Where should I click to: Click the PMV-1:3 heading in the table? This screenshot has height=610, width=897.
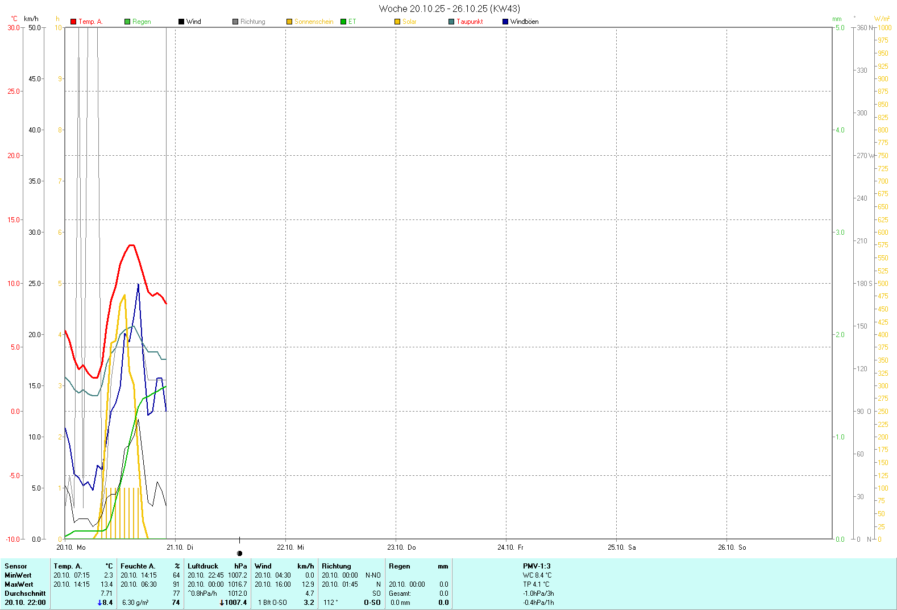pyautogui.click(x=537, y=566)
